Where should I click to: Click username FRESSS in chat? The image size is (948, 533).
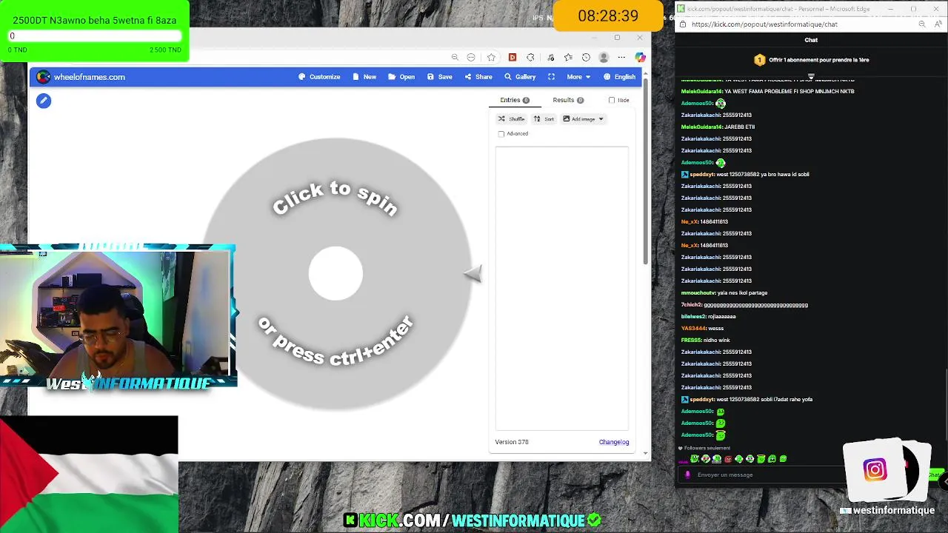(x=691, y=341)
